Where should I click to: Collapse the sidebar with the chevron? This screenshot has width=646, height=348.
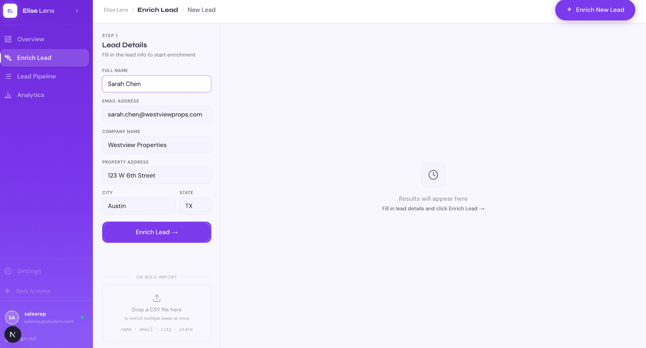point(77,11)
